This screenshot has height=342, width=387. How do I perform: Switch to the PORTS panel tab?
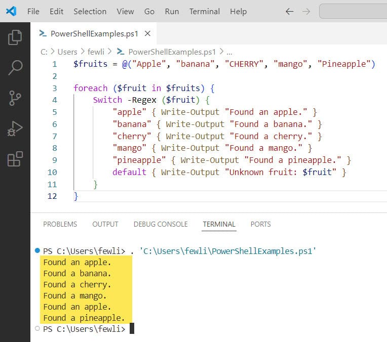(x=260, y=224)
